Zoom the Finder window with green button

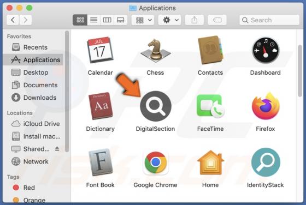[30, 8]
